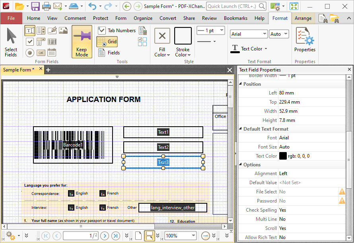This screenshot has width=354, height=243.
Task: Click the Save icon in the toolbar
Action: pos(35,6)
